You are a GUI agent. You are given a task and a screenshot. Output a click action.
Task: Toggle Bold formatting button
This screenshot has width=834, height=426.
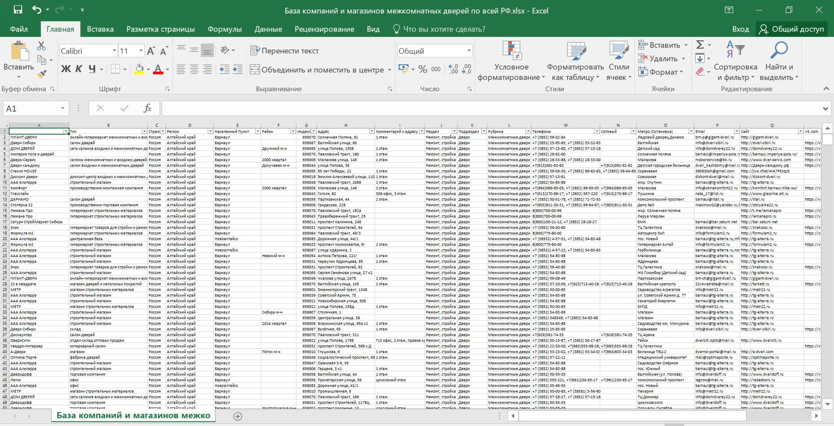[66, 69]
